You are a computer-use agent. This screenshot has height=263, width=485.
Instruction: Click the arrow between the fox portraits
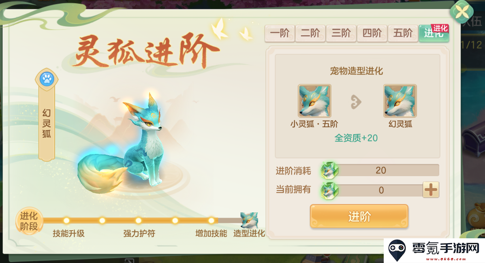(x=356, y=102)
